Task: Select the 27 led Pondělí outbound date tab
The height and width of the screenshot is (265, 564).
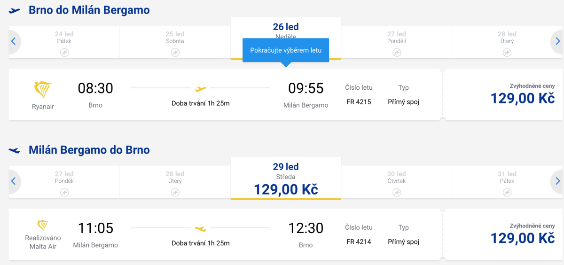Action: point(396,42)
